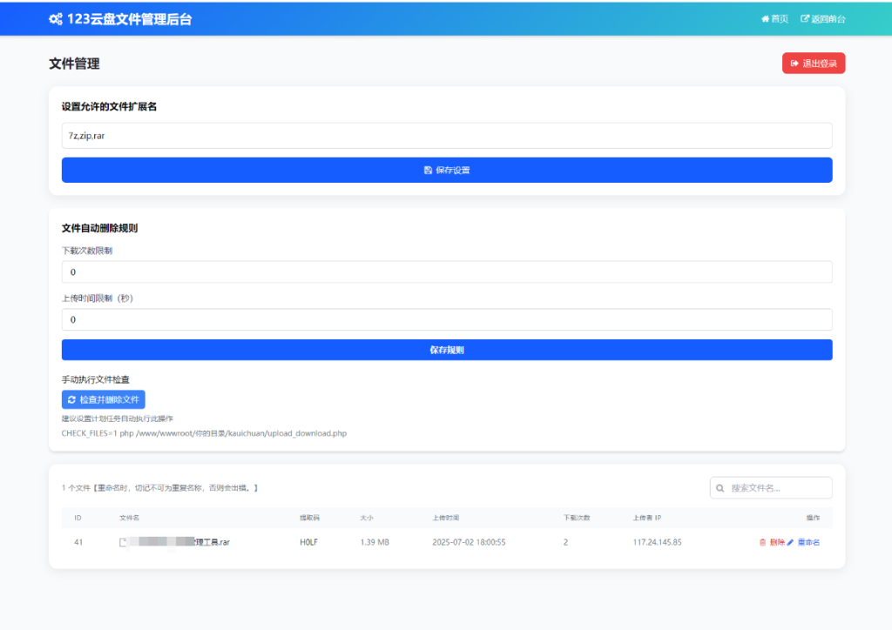Viewport: 892px width, 630px height.
Task: Select the extraction code HOLF cell
Action: click(x=309, y=542)
